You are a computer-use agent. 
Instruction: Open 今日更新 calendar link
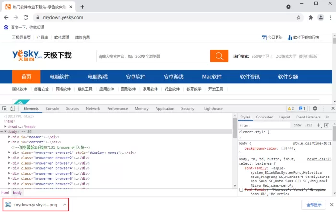click(272, 38)
